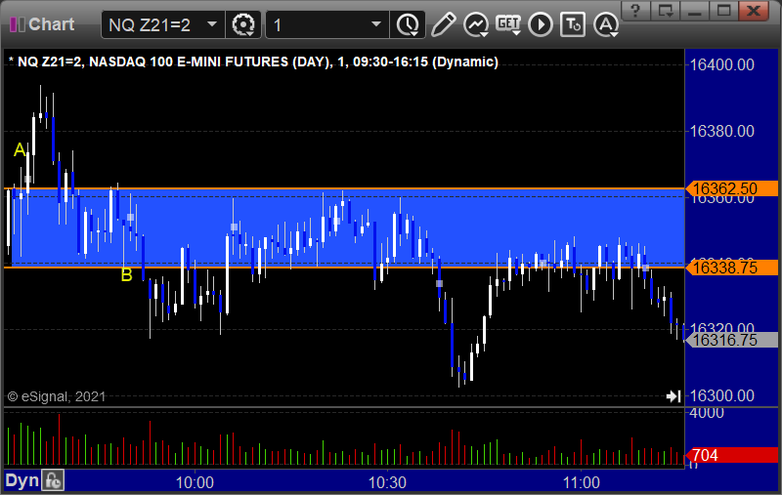
Task: Open the time template clock icon
Action: 408,24
